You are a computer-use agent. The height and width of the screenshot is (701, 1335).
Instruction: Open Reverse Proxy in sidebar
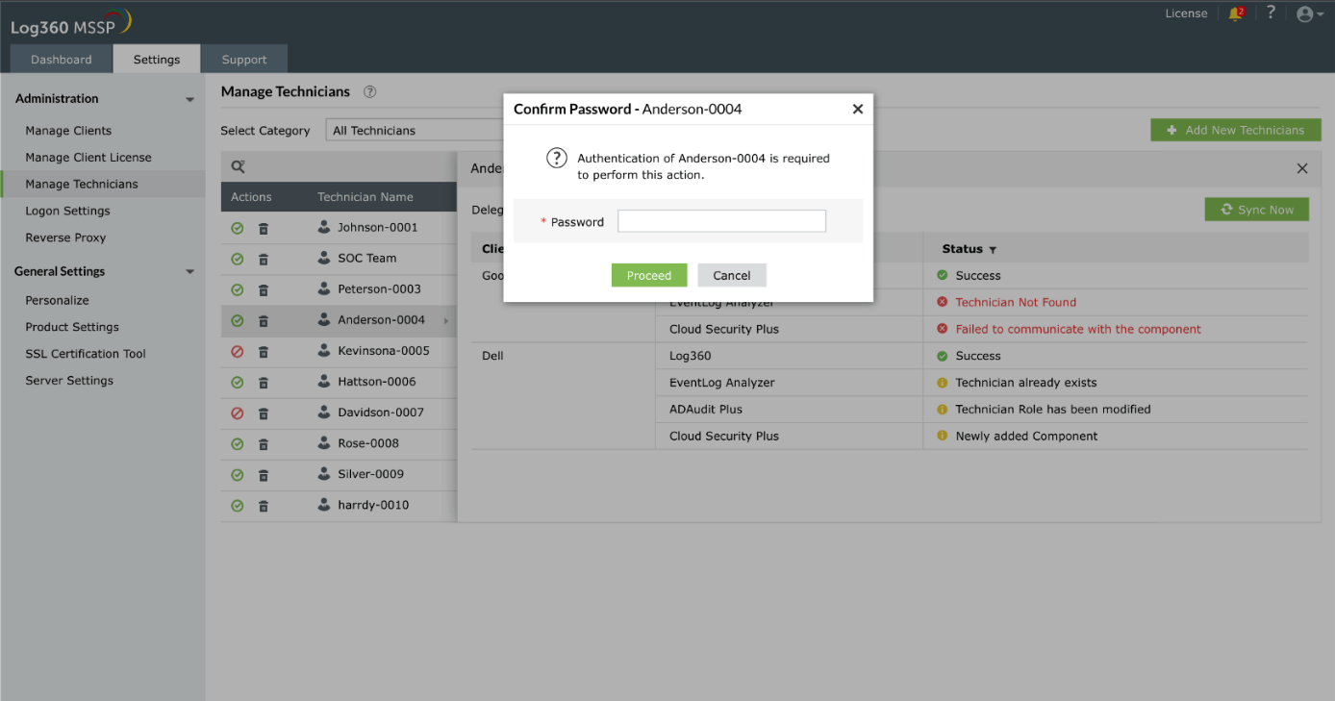coord(65,238)
